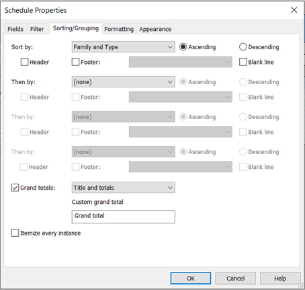
Task: Open the Filter tab
Action: [37, 29]
